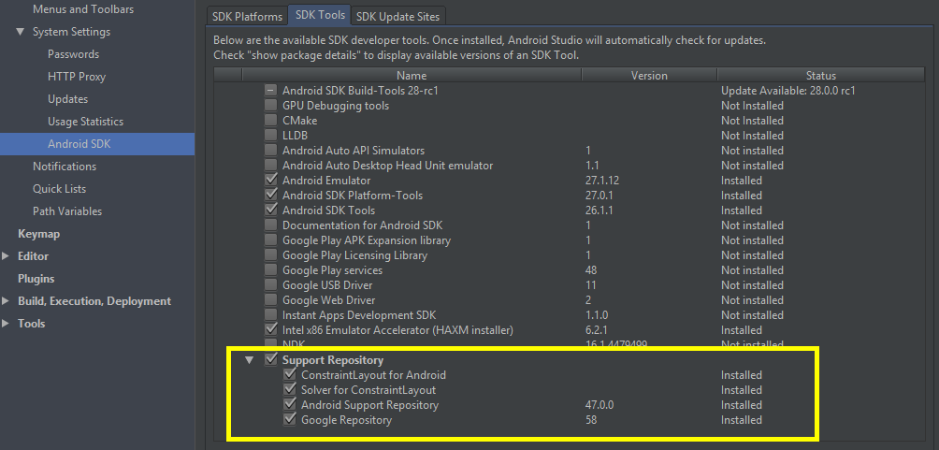Check Google Play APK Expansion library box
The height and width of the screenshot is (450, 939).
[271, 240]
